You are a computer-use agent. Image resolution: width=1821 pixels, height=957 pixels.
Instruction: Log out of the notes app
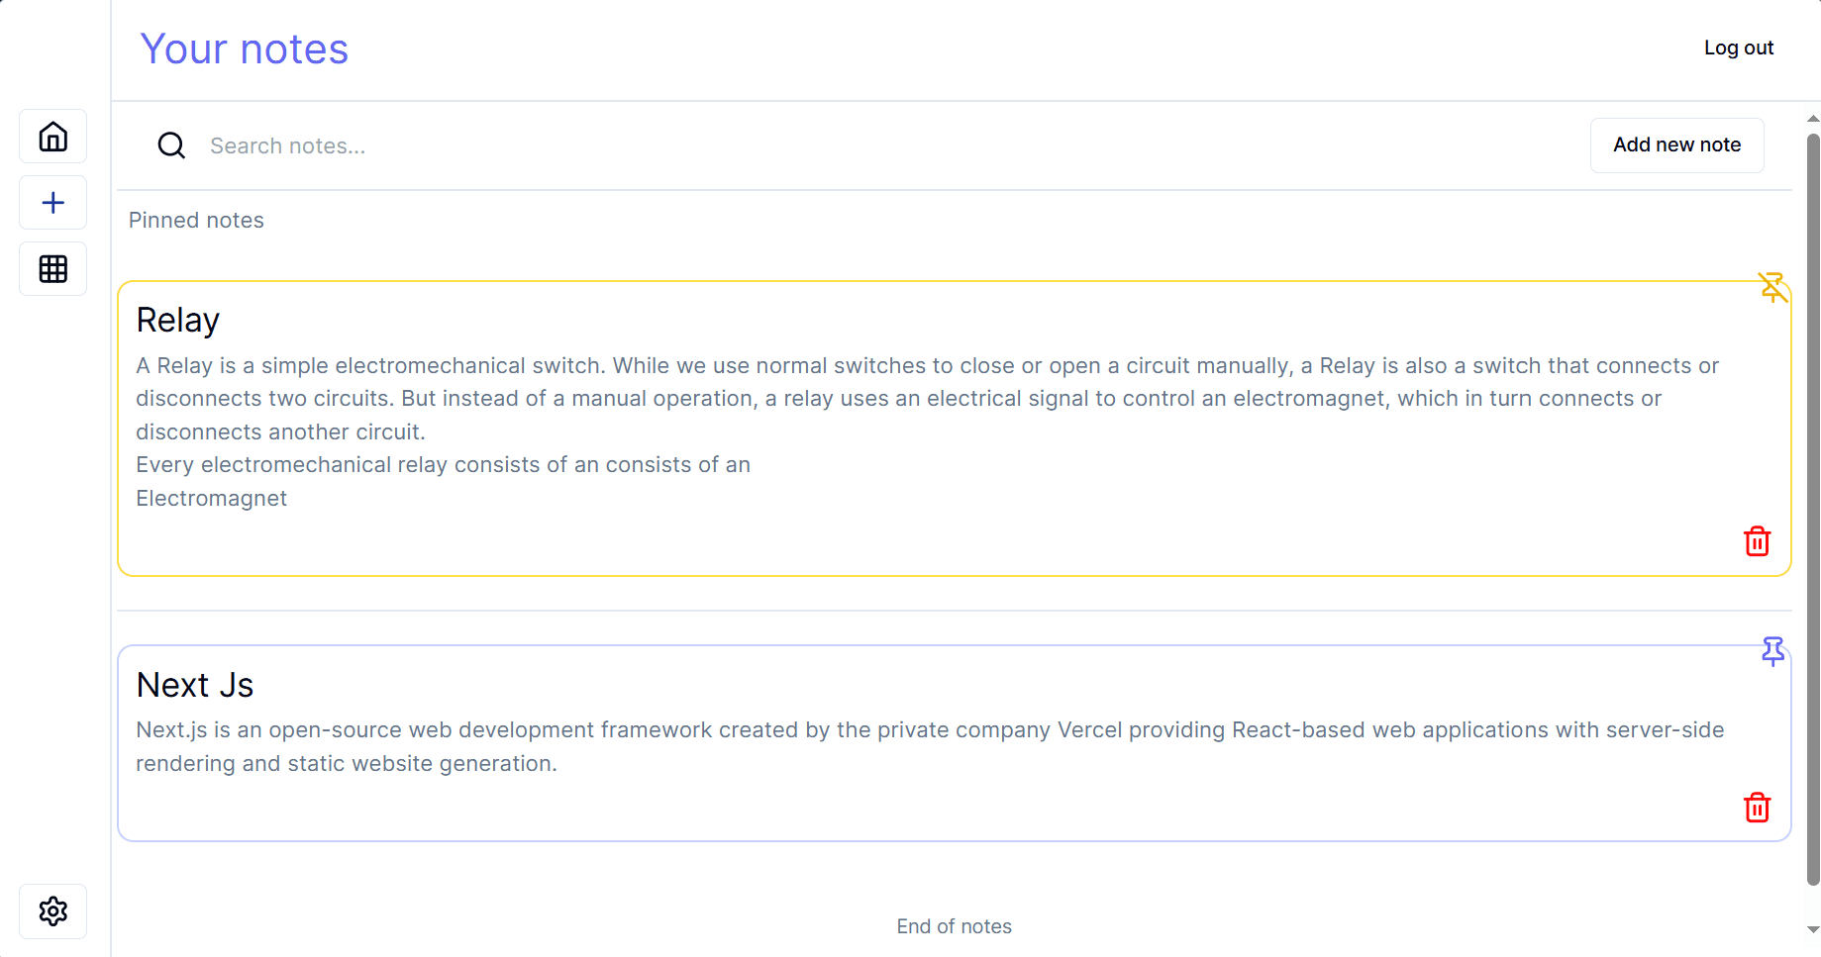tap(1739, 48)
